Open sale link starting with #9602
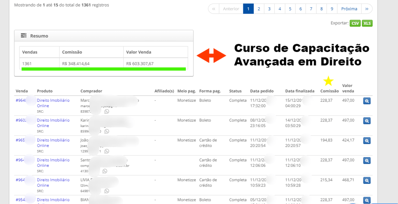 coord(21,120)
